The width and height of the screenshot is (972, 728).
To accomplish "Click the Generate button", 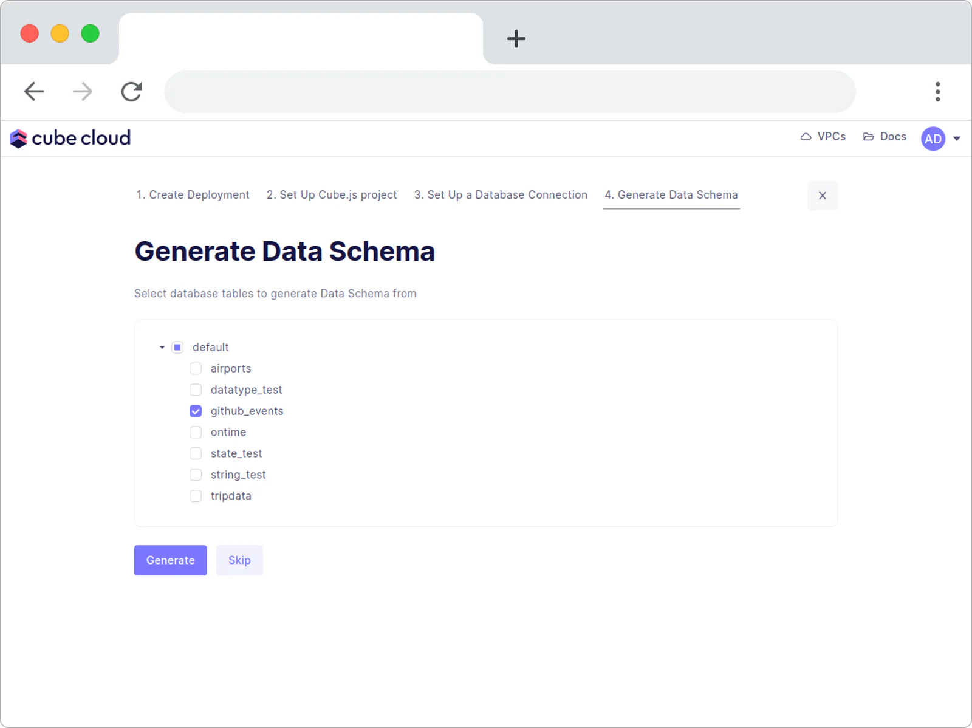I will (x=171, y=560).
